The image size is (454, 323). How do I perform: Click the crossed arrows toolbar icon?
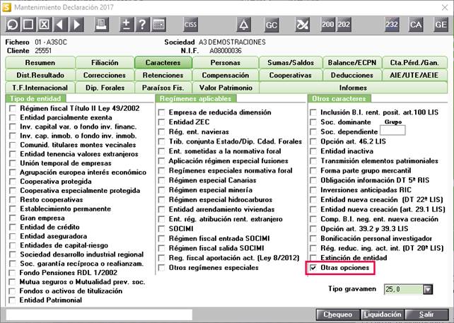[x=302, y=25]
